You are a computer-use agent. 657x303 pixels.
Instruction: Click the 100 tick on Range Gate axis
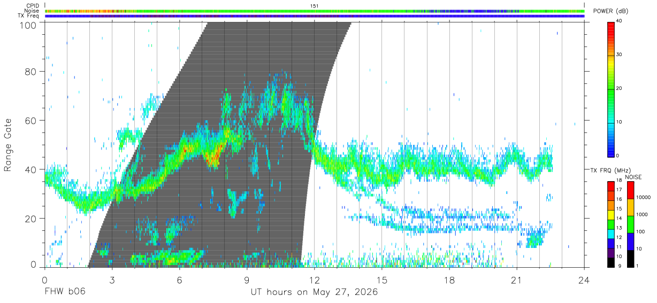tap(28, 25)
